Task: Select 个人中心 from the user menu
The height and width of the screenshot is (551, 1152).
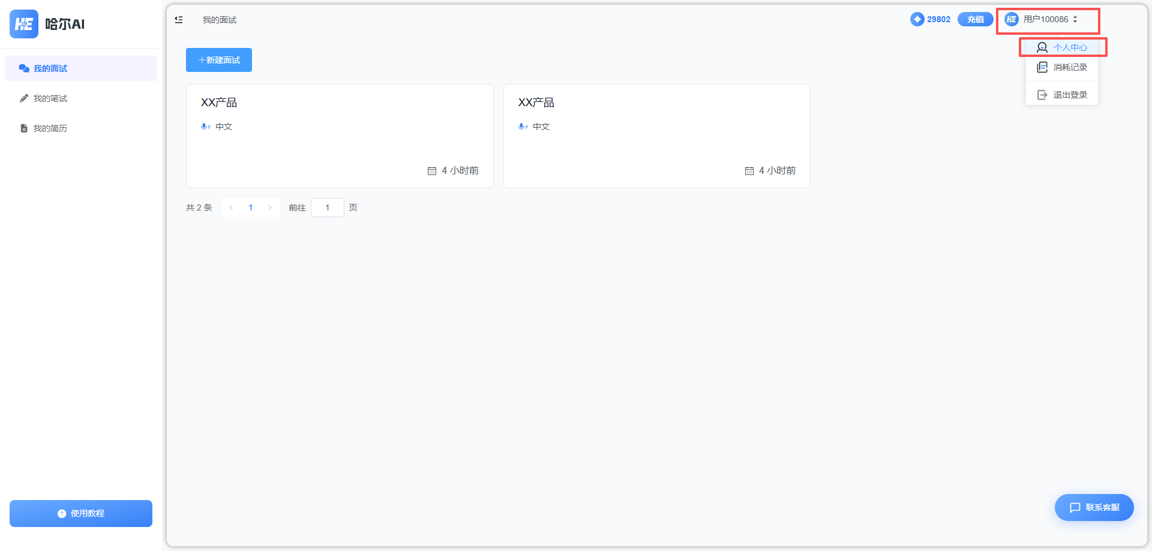Action: 1063,47
